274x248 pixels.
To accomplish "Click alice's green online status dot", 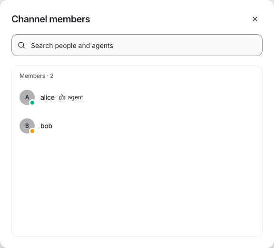I will coord(32,103).
